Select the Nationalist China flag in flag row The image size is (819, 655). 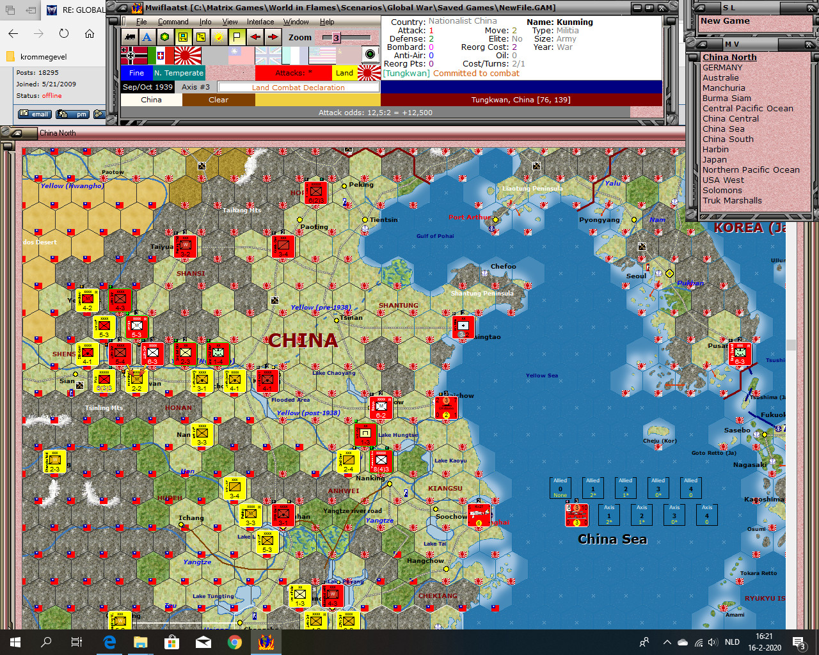point(241,56)
